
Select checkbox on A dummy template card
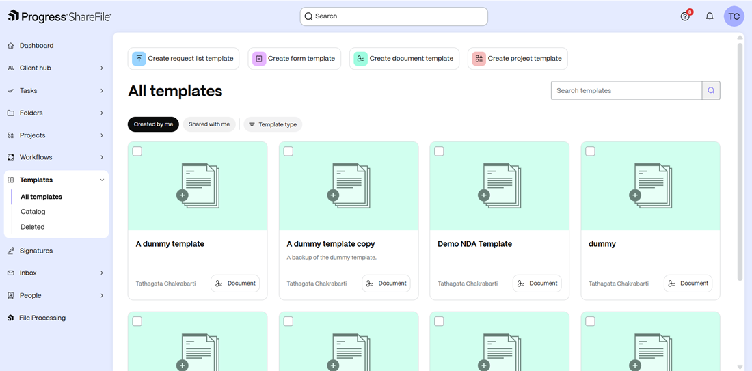point(137,152)
